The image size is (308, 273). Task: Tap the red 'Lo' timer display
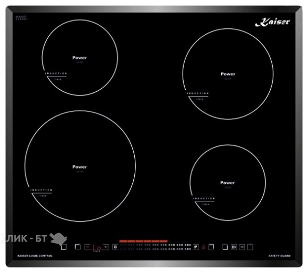pos(97,248)
